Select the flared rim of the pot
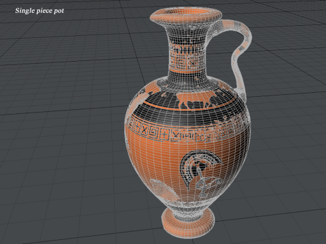 [x=186, y=15]
